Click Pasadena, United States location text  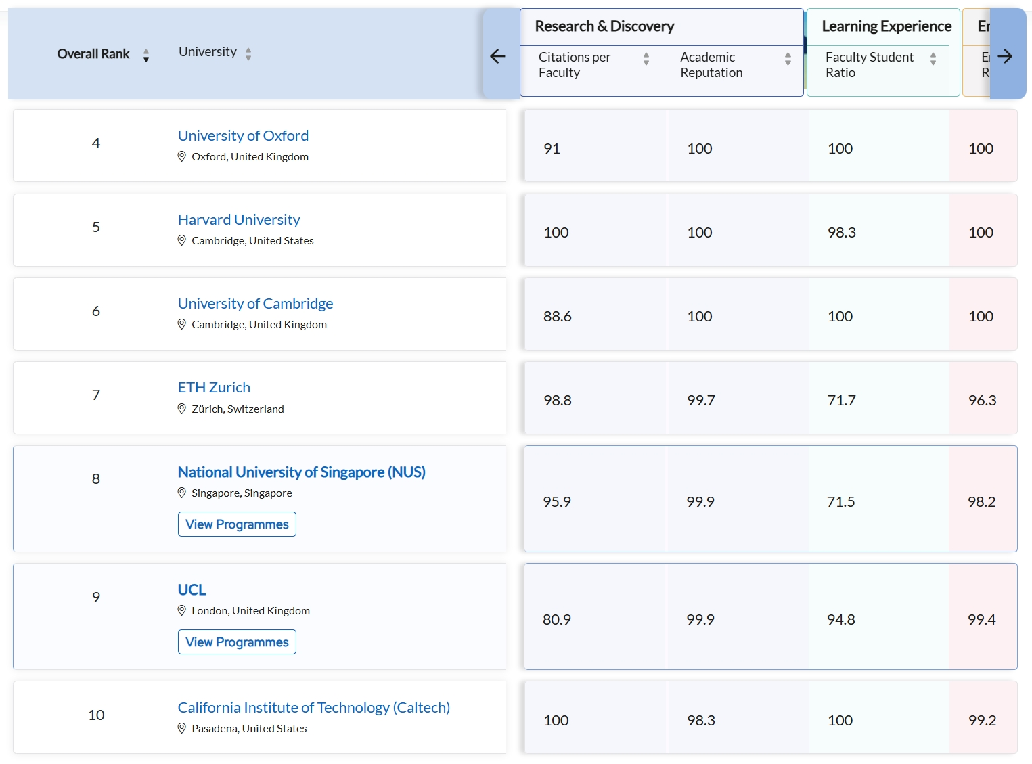pos(249,728)
